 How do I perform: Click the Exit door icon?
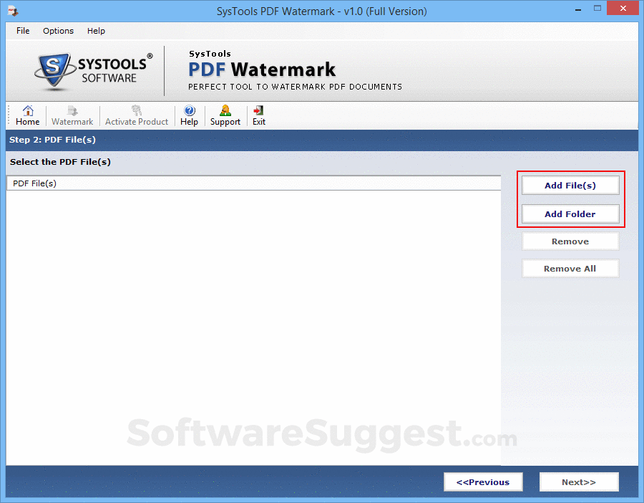click(x=258, y=110)
